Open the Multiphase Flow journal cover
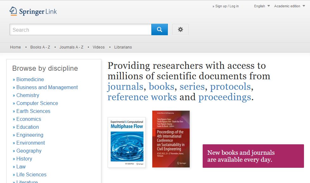The width and height of the screenshot is (310, 183). (x=127, y=142)
